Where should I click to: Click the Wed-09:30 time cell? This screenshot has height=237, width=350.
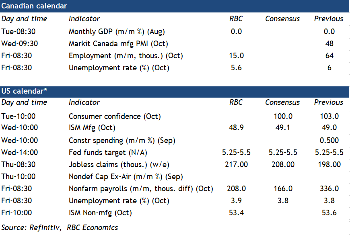point(19,43)
